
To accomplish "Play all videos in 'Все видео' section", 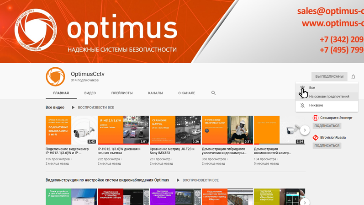I will click(x=93, y=108).
